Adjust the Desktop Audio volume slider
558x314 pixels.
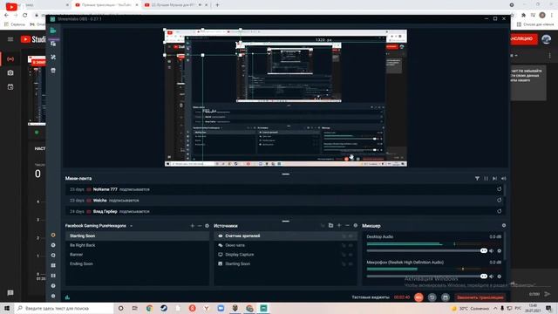click(426, 250)
